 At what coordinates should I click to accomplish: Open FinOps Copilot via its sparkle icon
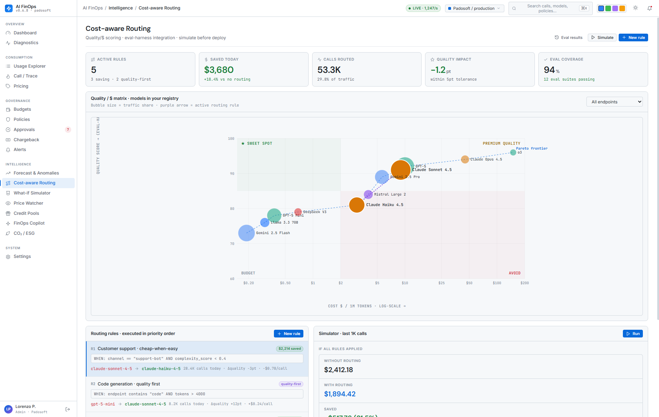point(8,223)
